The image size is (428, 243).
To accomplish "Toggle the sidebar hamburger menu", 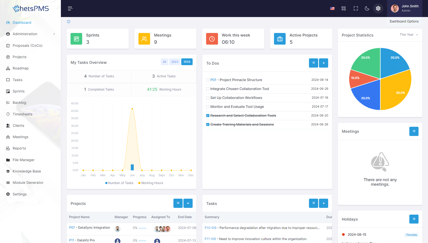I will 70,9.
